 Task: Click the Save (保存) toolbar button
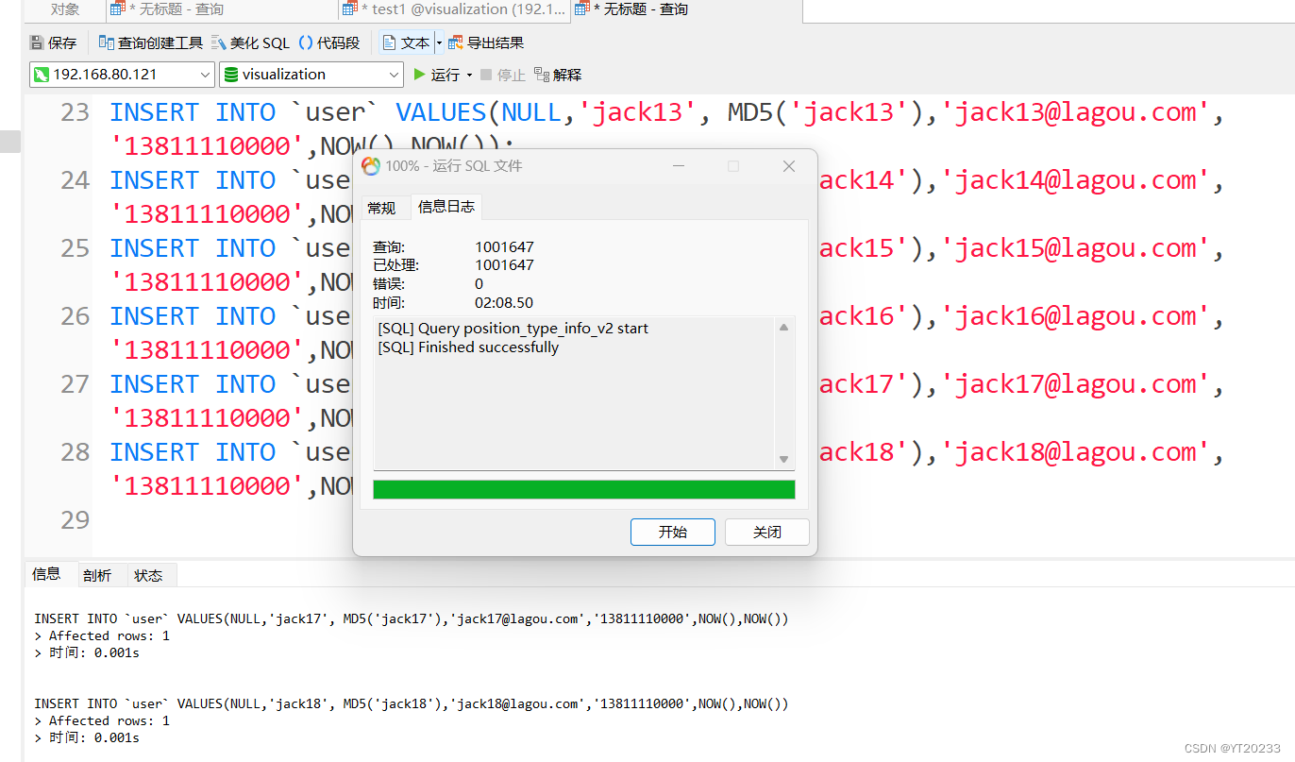(x=53, y=42)
